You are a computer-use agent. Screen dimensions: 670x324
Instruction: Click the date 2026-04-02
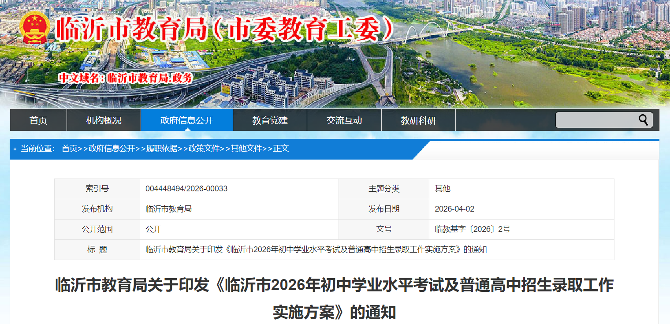454,209
